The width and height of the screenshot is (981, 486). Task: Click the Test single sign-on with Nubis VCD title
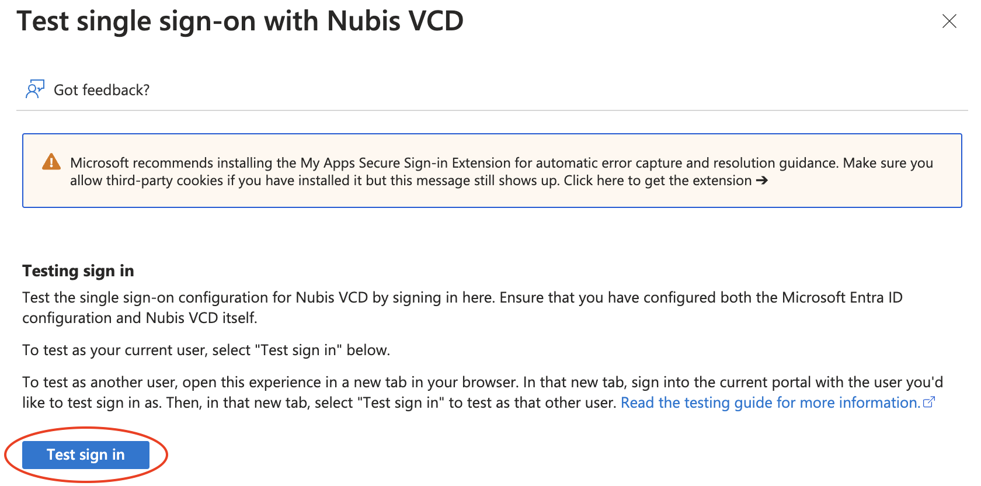point(240,21)
